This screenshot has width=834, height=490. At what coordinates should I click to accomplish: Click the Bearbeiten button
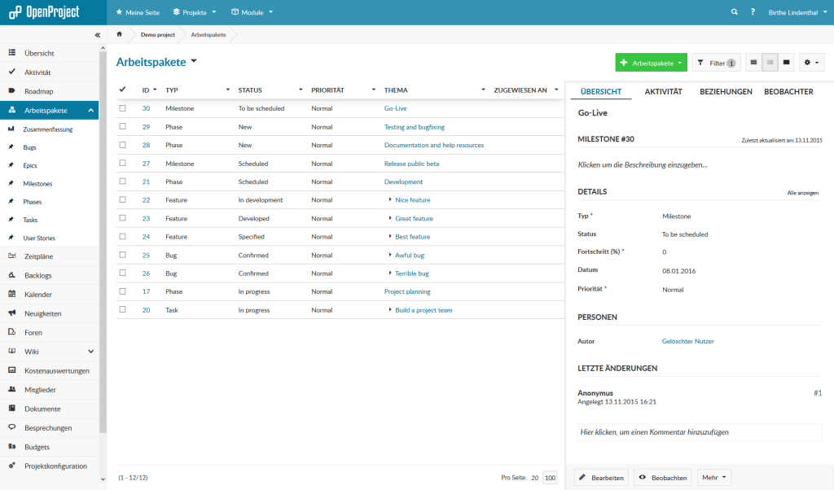click(x=601, y=478)
